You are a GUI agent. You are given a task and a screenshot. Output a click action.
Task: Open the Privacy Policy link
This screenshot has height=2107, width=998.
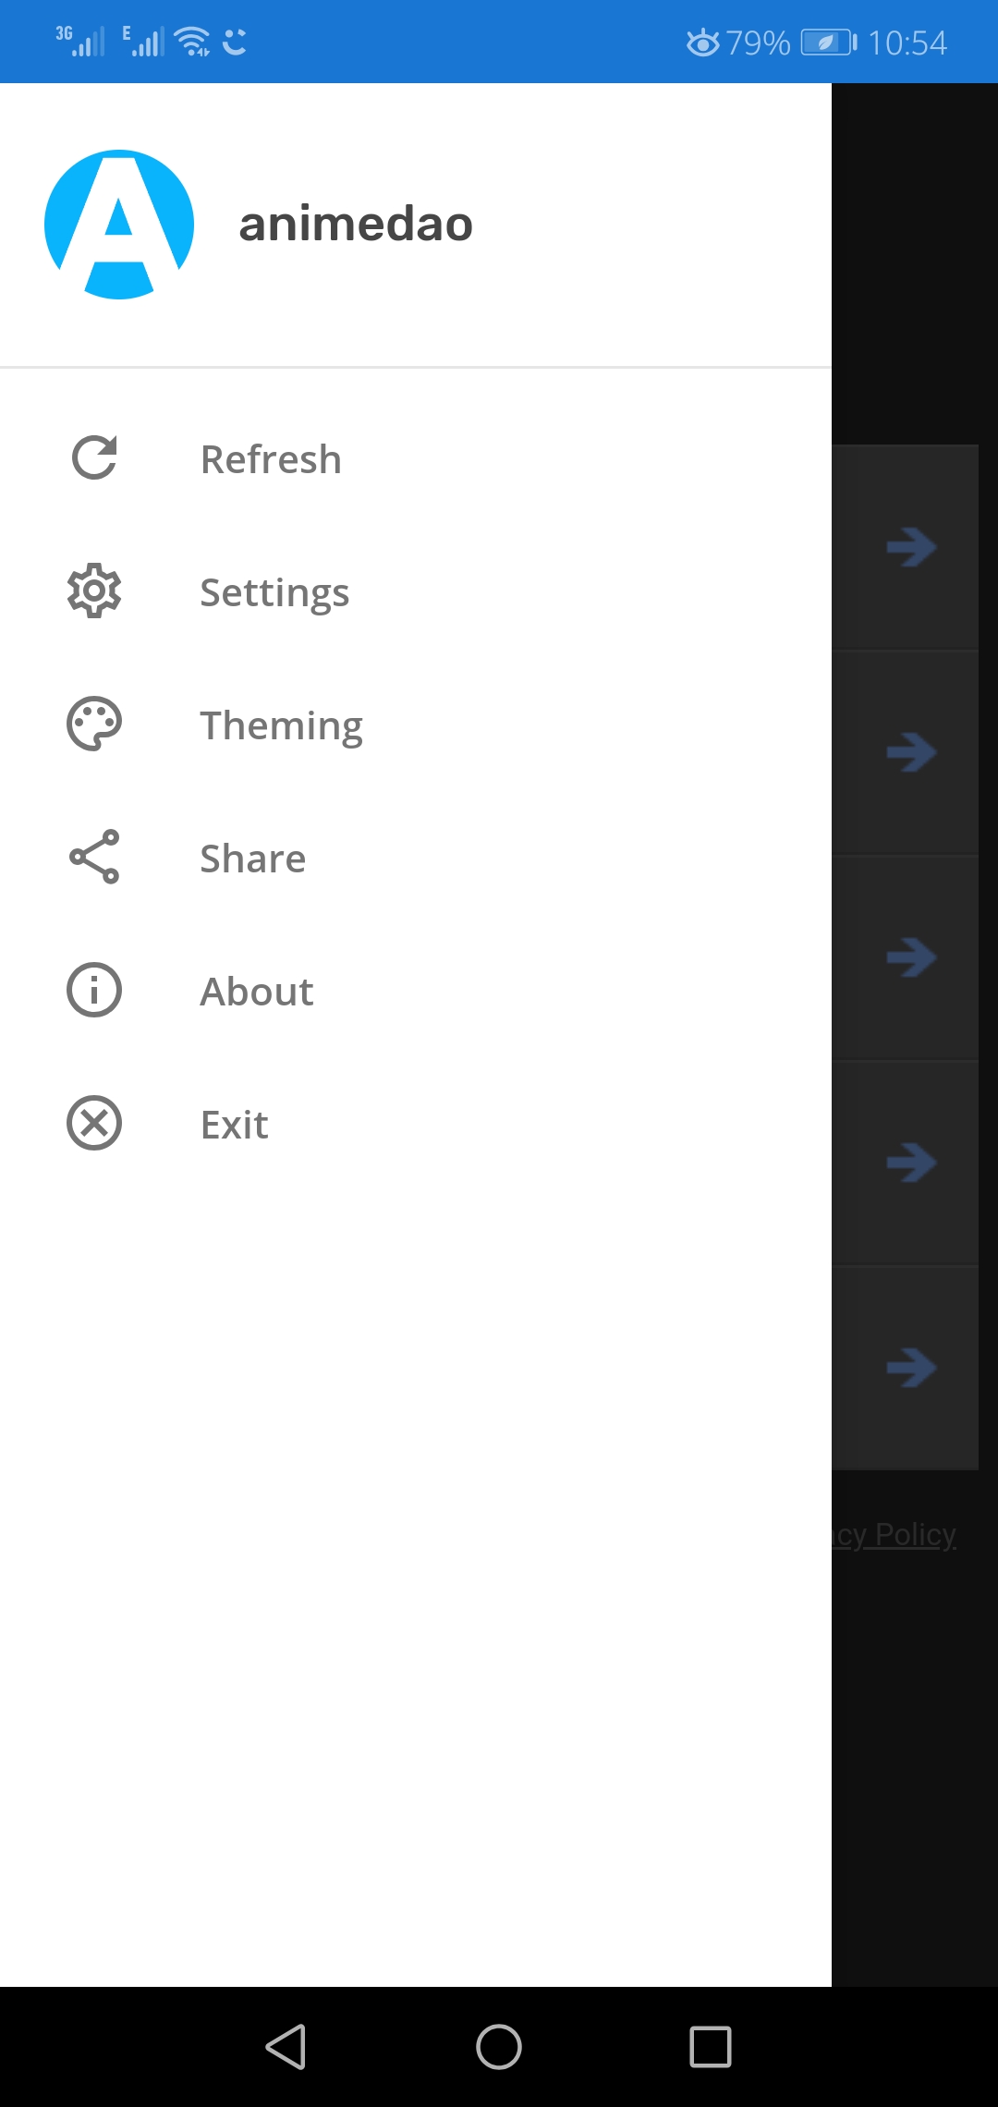pos(895,1535)
